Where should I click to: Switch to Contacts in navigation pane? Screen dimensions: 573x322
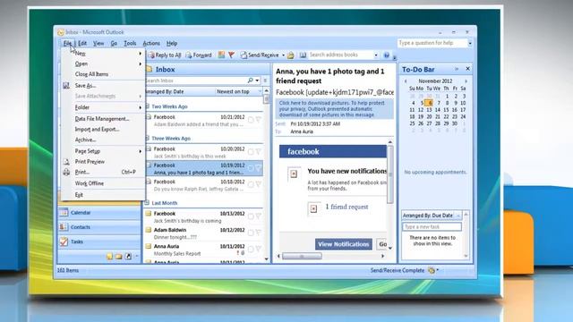tap(98, 227)
